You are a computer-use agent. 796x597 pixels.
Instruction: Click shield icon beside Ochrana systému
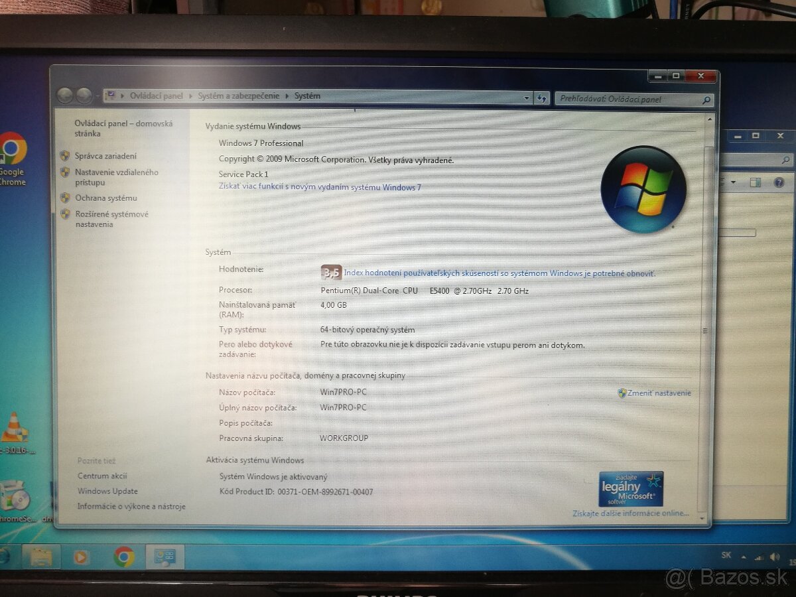tap(64, 198)
